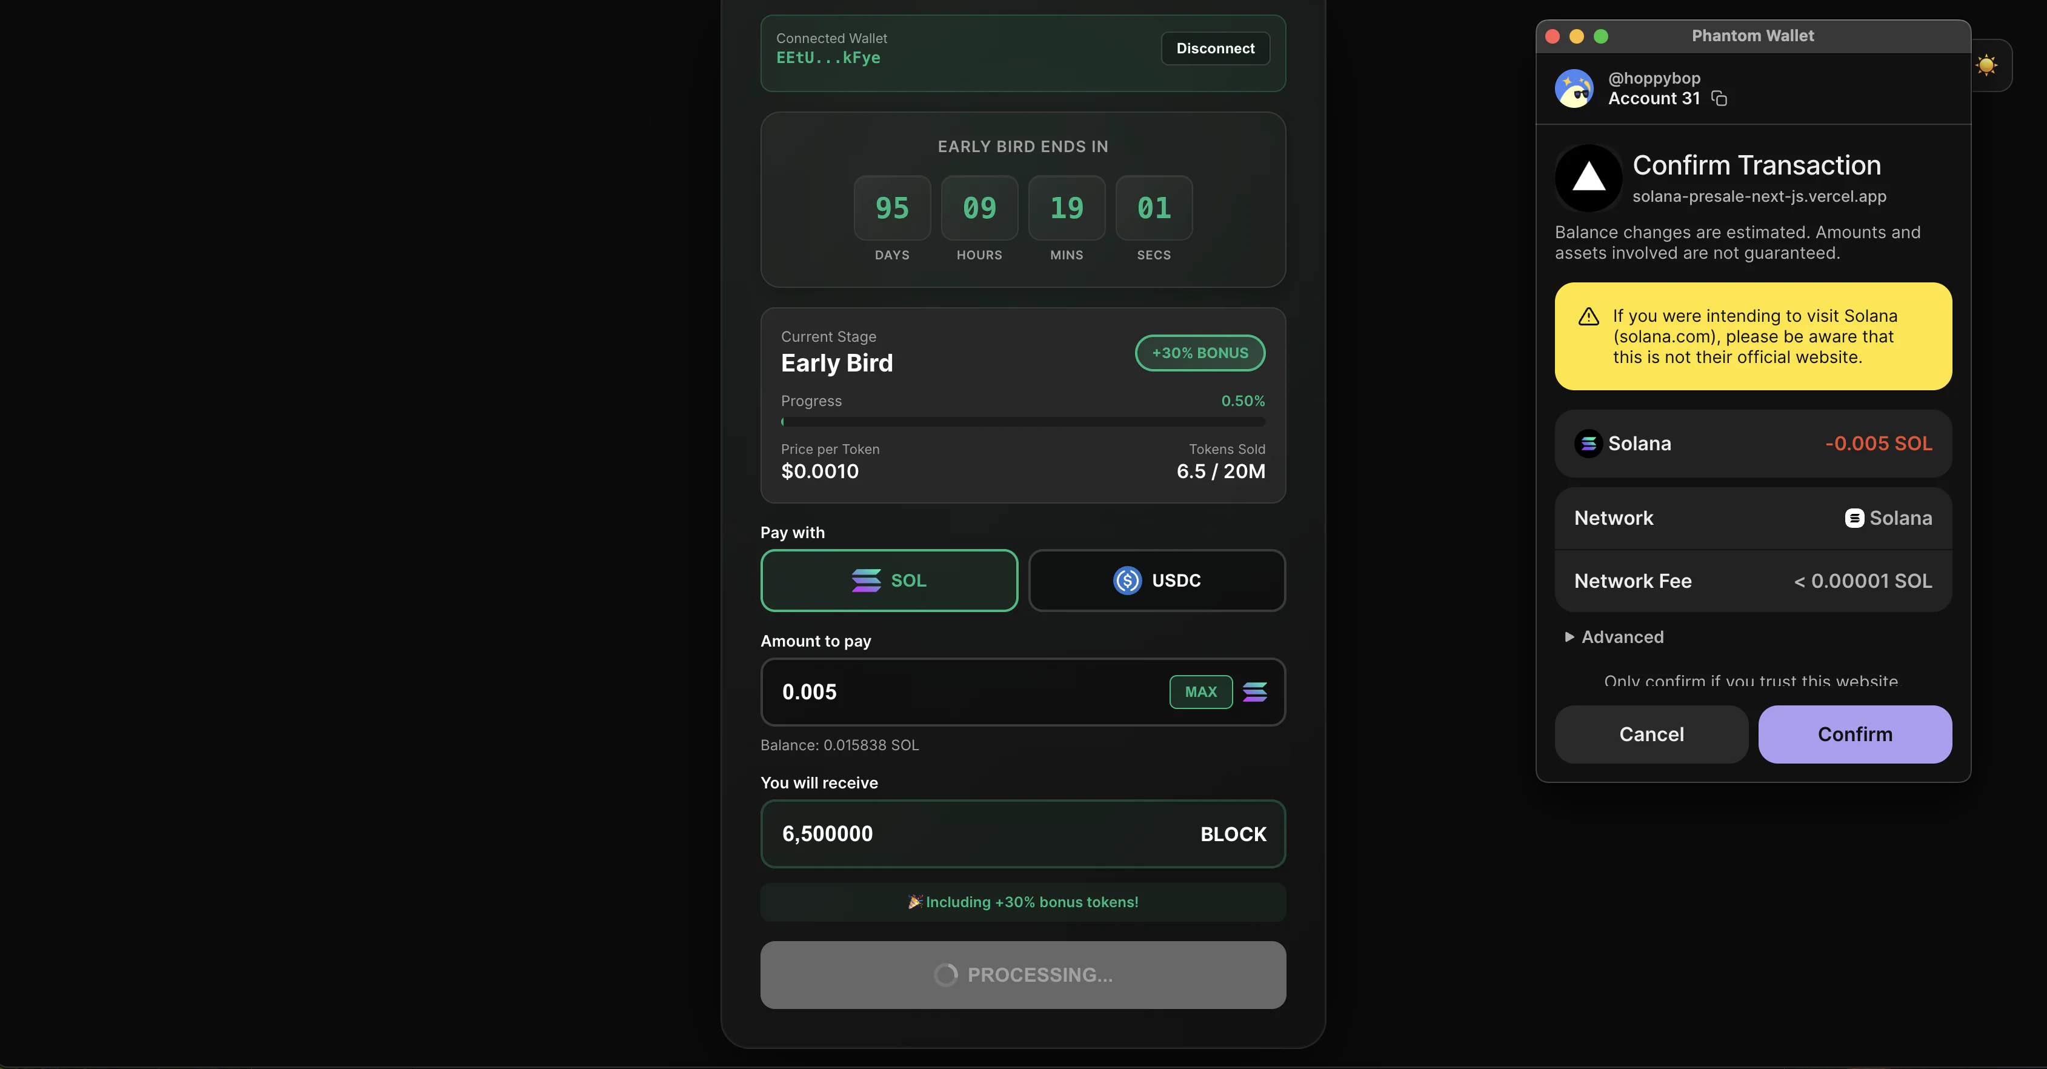The width and height of the screenshot is (2047, 1069).
Task: Click the Solana network icon badge
Action: click(x=1854, y=518)
